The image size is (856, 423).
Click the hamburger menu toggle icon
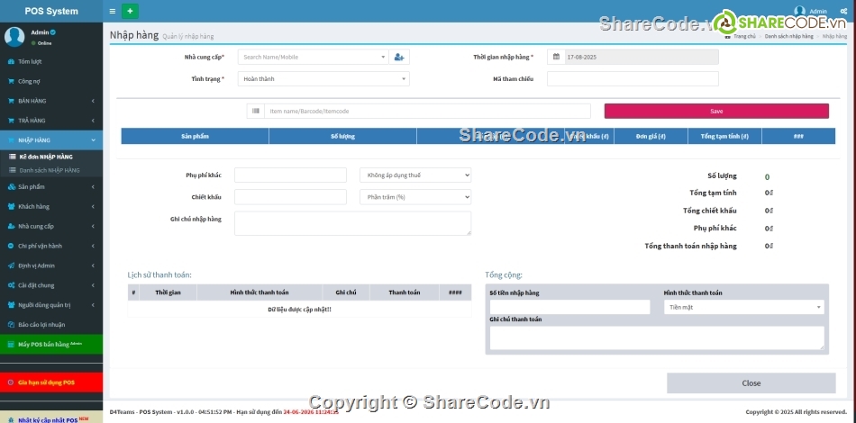[112, 11]
